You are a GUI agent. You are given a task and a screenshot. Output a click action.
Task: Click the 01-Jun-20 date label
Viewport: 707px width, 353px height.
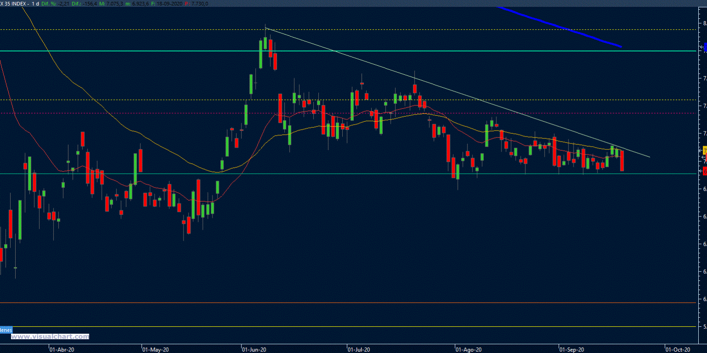254,349
